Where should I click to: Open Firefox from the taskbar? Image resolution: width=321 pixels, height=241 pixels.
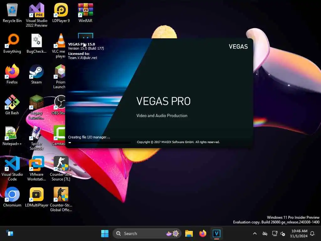(203, 233)
